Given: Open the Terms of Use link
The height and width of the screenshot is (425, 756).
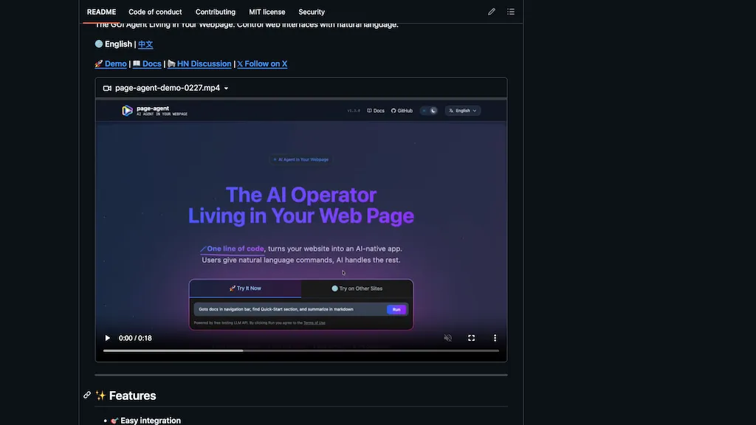Looking at the screenshot, I should coord(315,323).
